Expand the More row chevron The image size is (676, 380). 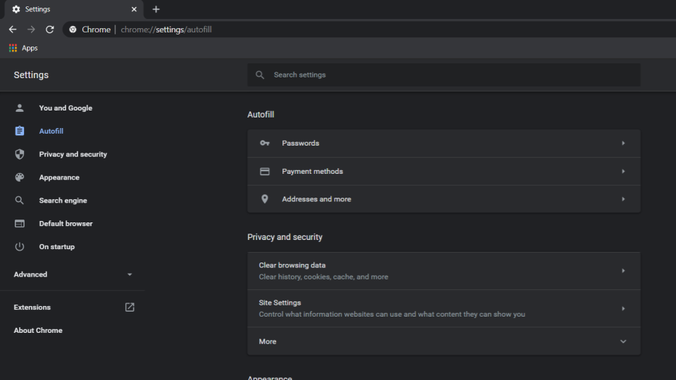(x=622, y=342)
